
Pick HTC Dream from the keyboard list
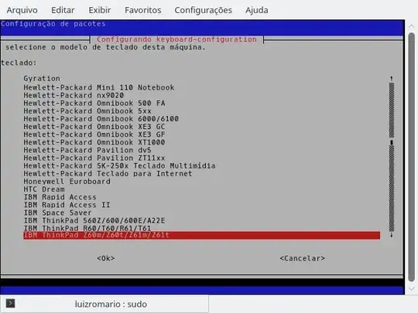click(44, 189)
